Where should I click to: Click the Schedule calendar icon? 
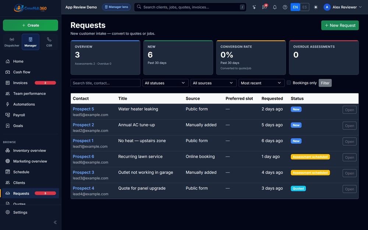coord(8,172)
